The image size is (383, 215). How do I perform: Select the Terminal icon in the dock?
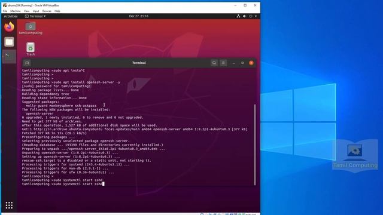coord(9,56)
